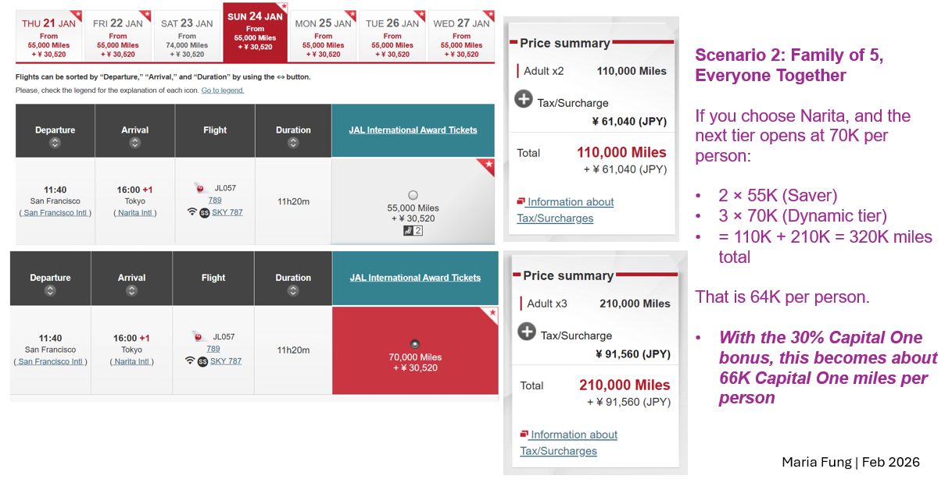952x483 pixels.
Task: Click the Wi-Fi icon in the upper flight row
Action: point(192,211)
